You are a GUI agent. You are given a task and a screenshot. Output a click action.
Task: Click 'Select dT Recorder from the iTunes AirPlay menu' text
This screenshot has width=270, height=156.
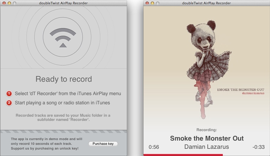pyautogui.click(x=68, y=94)
